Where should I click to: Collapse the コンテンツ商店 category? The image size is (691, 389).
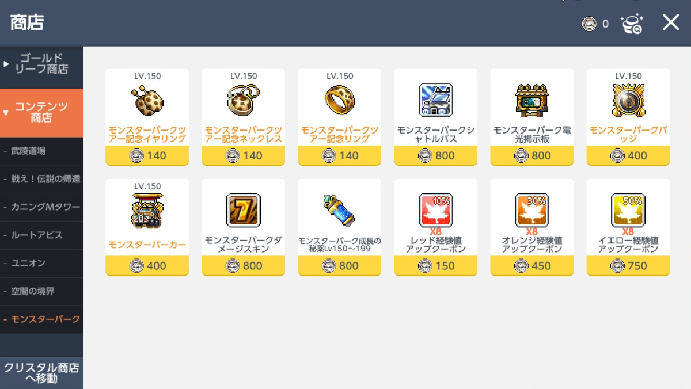(x=41, y=113)
